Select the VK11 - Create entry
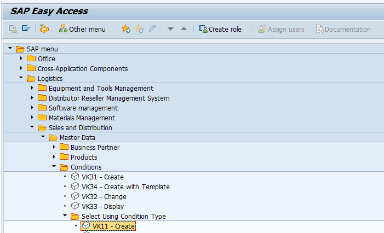 [x=113, y=226]
